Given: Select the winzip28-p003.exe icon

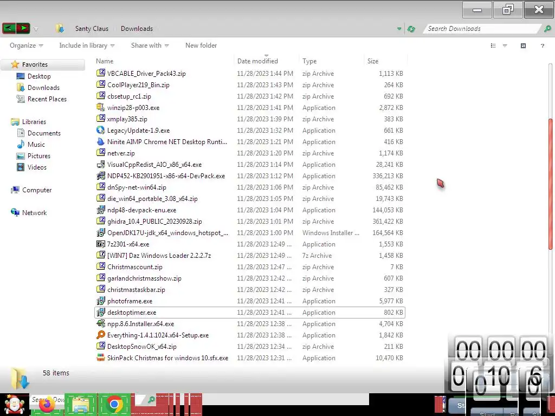Looking at the screenshot, I should coord(101,107).
